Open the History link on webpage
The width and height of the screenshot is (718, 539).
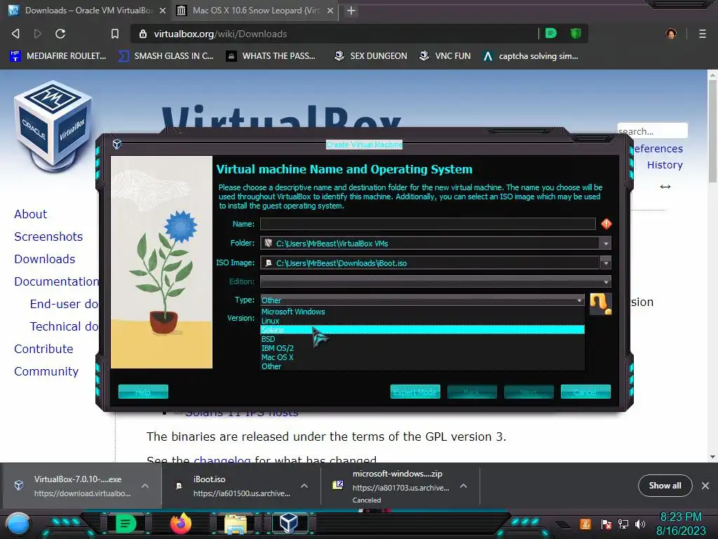coord(665,165)
